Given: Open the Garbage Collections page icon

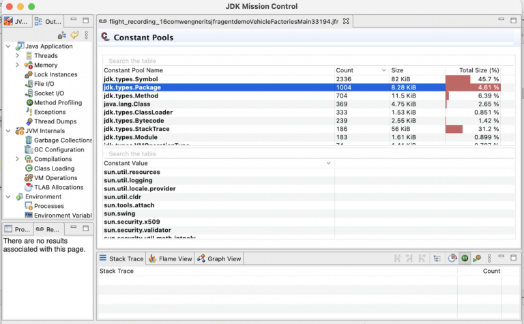Looking at the screenshot, I should tap(29, 140).
